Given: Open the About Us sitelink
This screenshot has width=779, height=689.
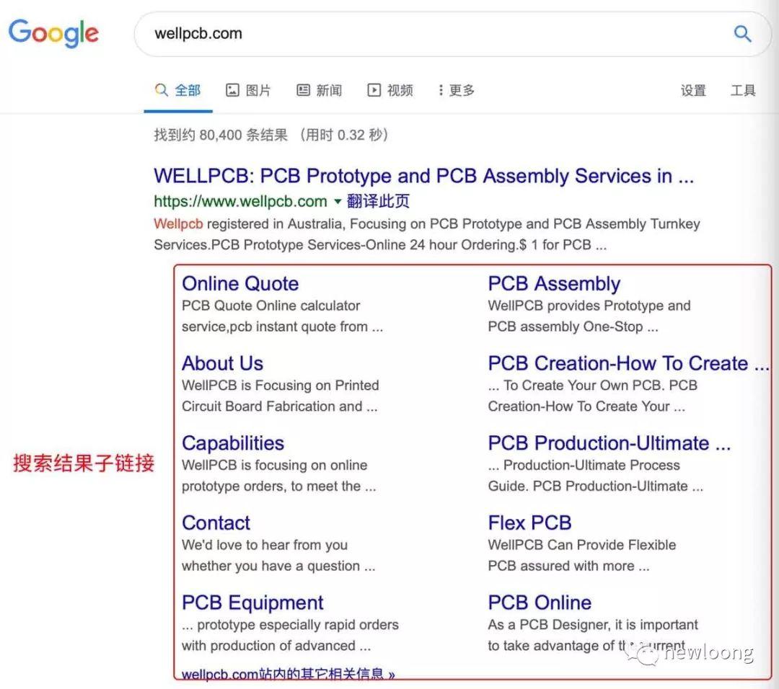Looking at the screenshot, I should pyautogui.click(x=223, y=363).
